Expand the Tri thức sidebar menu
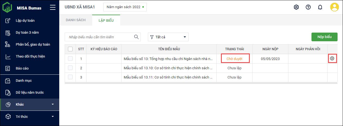Viewport: 343px width, 126px height. tap(30, 117)
